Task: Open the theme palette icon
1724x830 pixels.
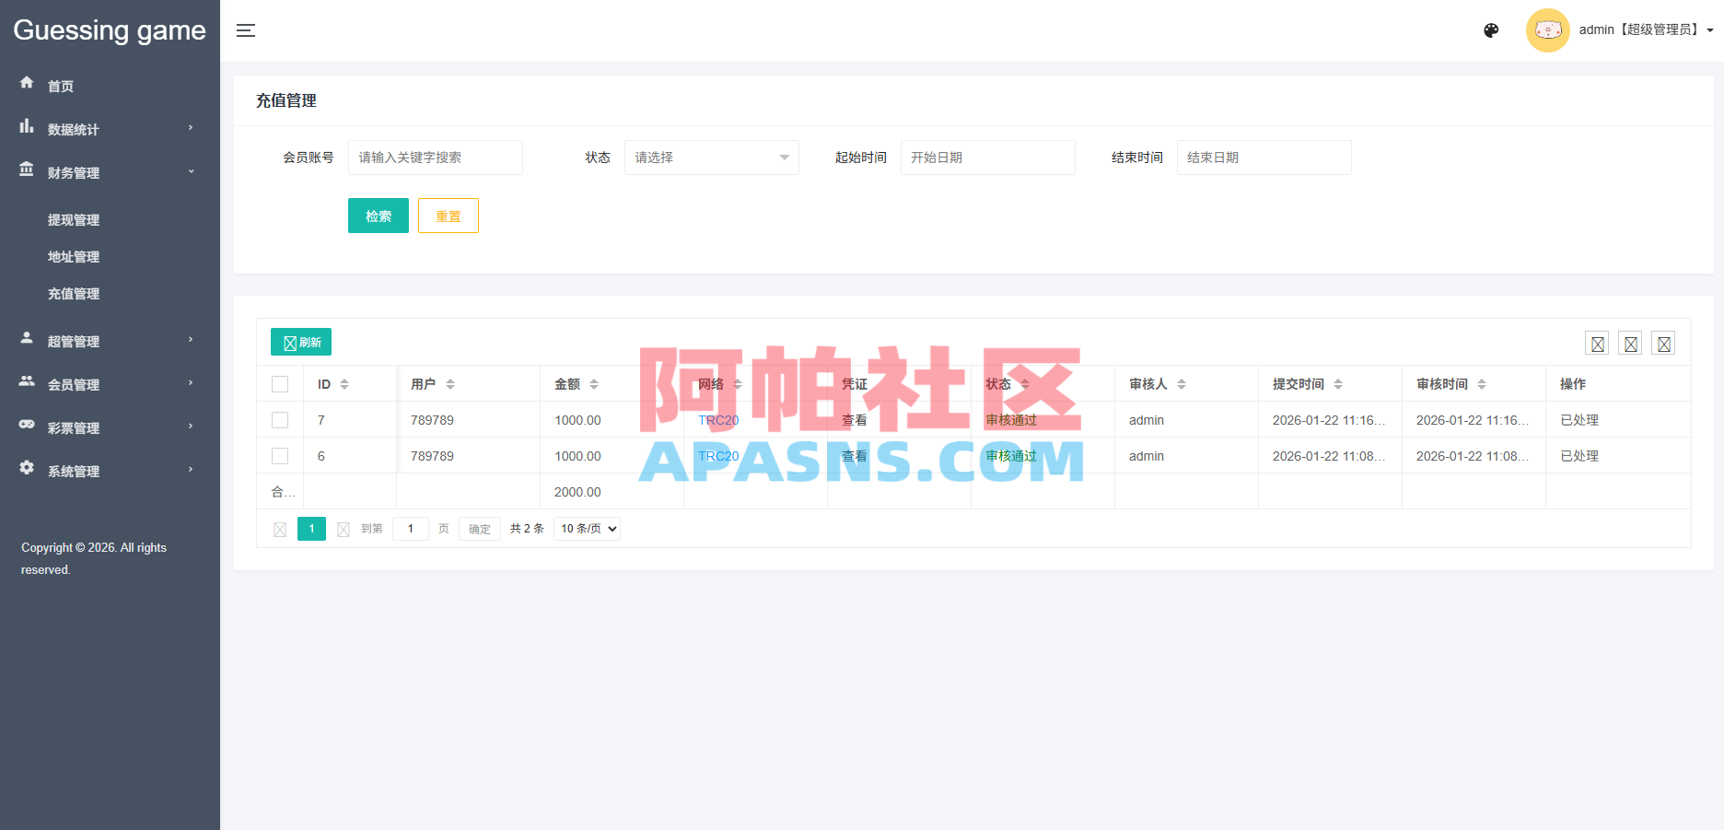Action: tap(1491, 30)
